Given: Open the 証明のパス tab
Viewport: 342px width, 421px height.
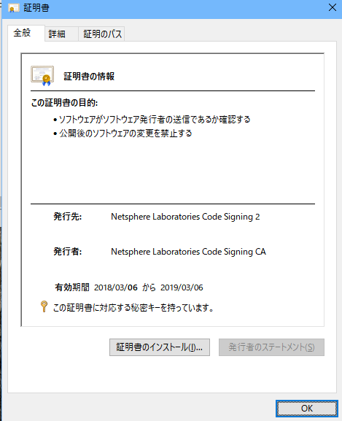Looking at the screenshot, I should coord(101,34).
